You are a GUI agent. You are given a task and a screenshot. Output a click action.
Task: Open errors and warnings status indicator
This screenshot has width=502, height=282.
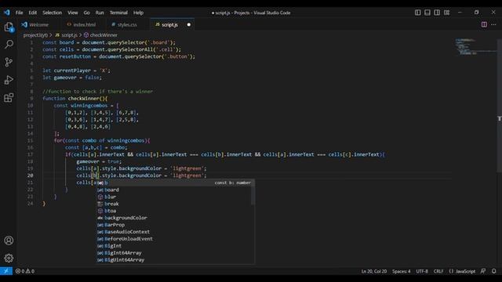tap(25, 271)
